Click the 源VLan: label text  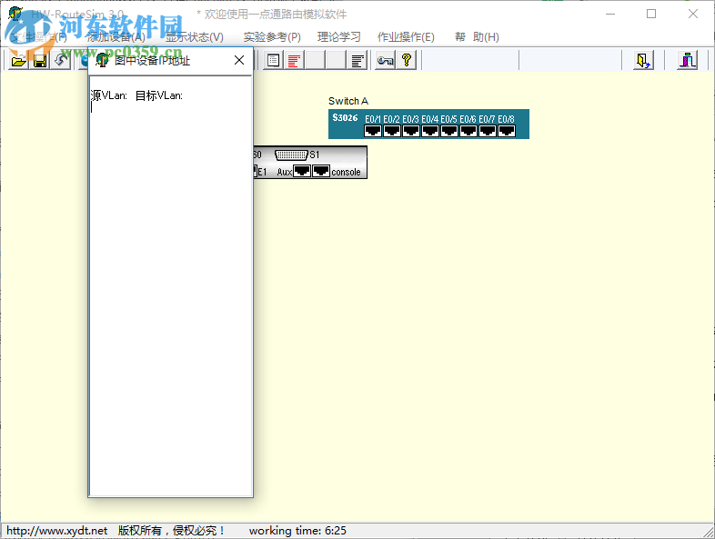109,95
